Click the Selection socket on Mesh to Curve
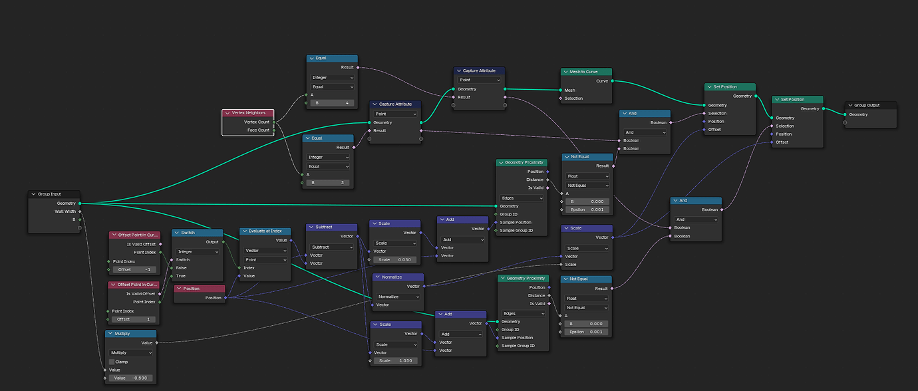 pos(560,98)
